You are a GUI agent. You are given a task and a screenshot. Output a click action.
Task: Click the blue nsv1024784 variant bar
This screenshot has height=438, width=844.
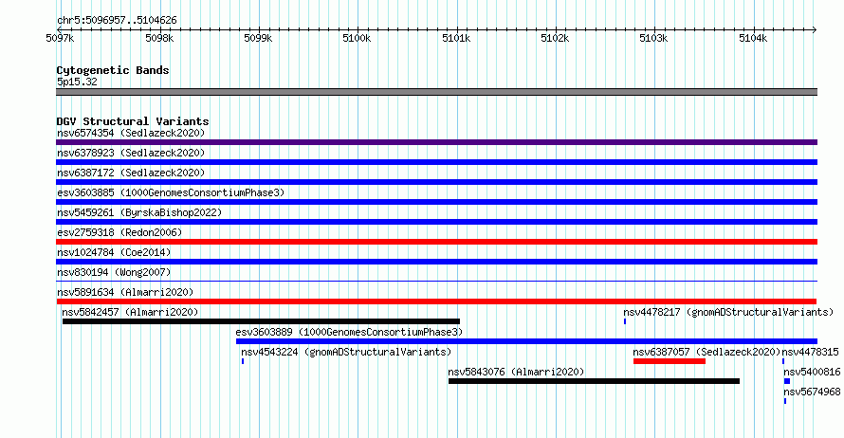(436, 262)
